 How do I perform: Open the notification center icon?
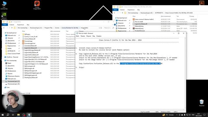pos(204,115)
